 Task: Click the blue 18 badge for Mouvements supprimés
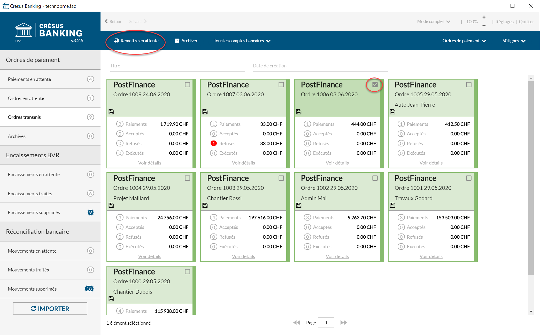coord(89,289)
